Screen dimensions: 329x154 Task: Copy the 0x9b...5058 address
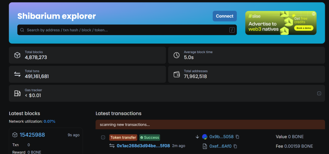point(237,137)
